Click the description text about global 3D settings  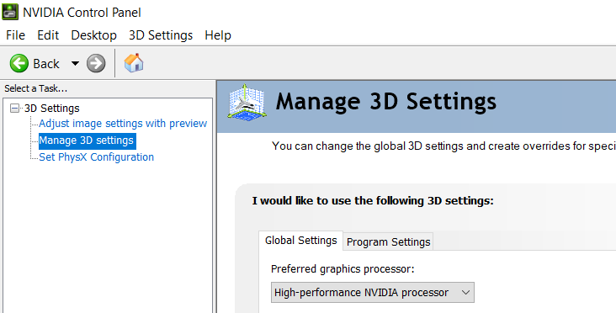[444, 146]
